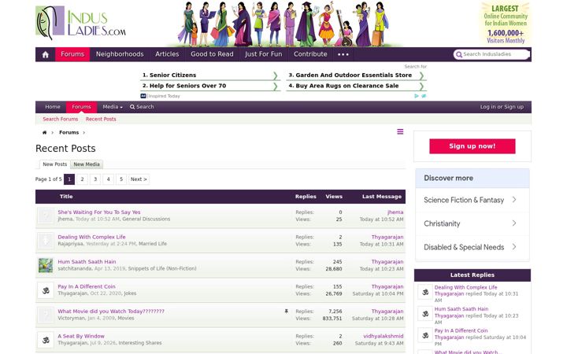Sort by the Views column header
This screenshot has height=354, width=567.
[x=334, y=197]
